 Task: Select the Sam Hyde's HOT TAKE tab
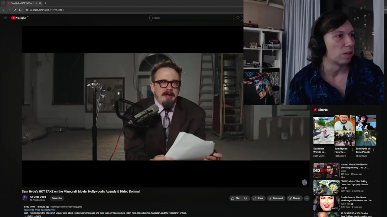22,3
